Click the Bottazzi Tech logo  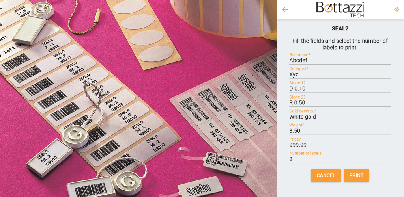point(340,9)
